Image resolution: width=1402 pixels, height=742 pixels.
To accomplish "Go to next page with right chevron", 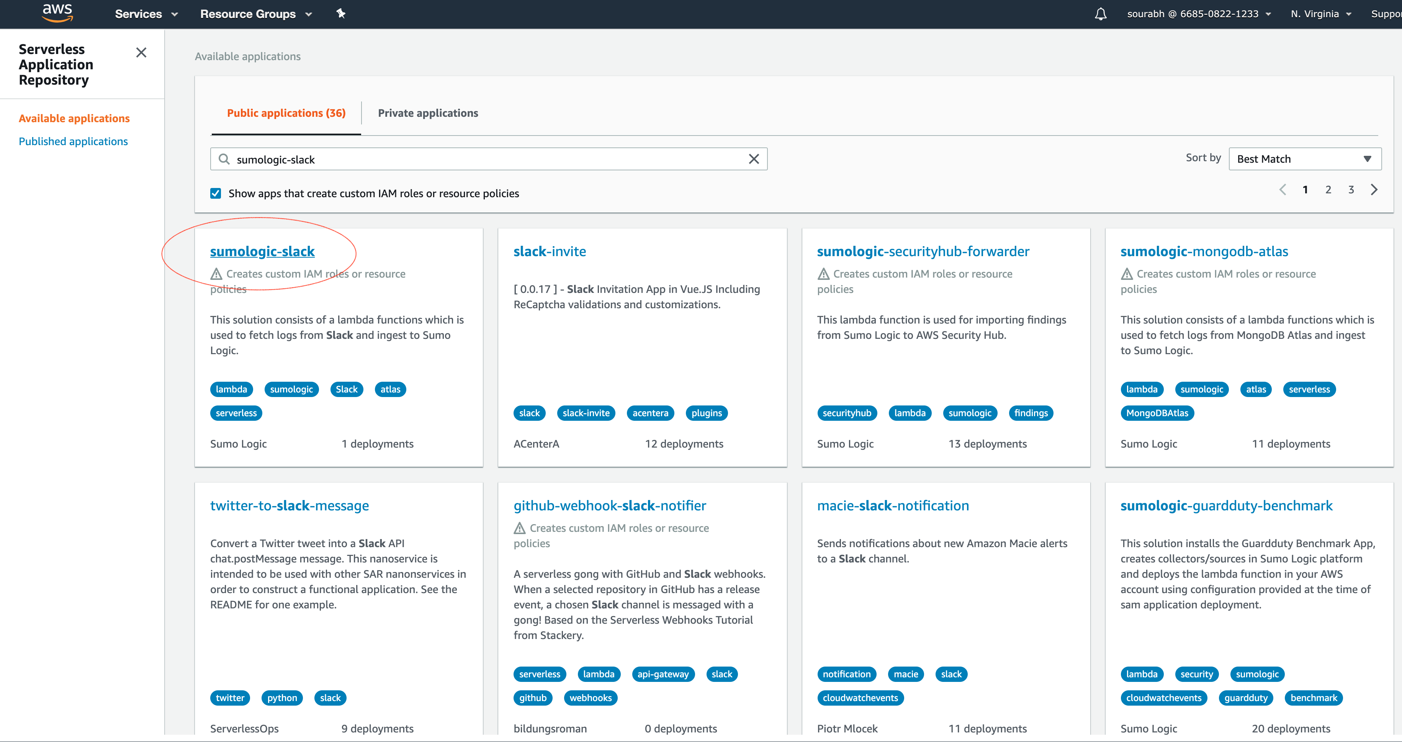I will 1374,189.
